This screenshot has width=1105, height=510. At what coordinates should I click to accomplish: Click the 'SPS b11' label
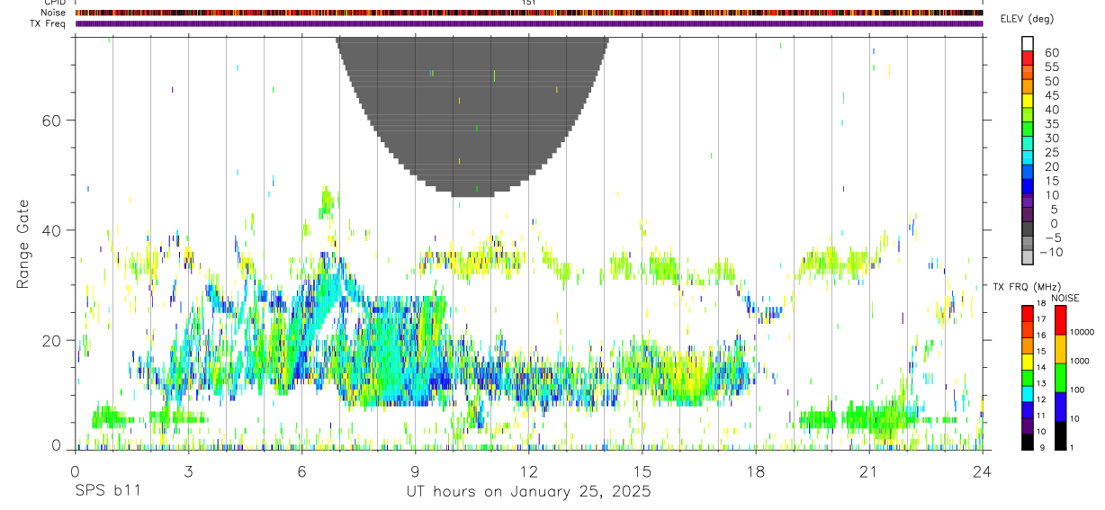coord(106,491)
